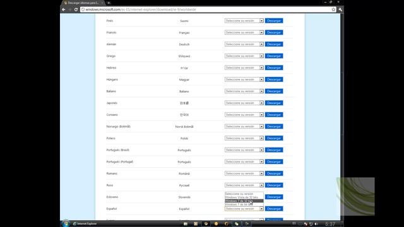The image size is (404, 227).
Task: Click Descargar for Portugués (Brasil)
Action: pyautogui.click(x=274, y=150)
